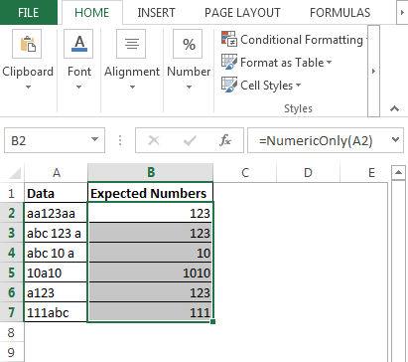The image size is (408, 362).
Task: Switch to the INSERT tab
Action: [x=156, y=13]
